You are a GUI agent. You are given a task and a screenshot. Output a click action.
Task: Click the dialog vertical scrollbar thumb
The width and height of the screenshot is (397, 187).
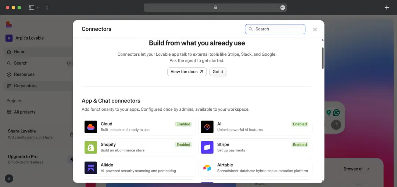tap(323, 58)
